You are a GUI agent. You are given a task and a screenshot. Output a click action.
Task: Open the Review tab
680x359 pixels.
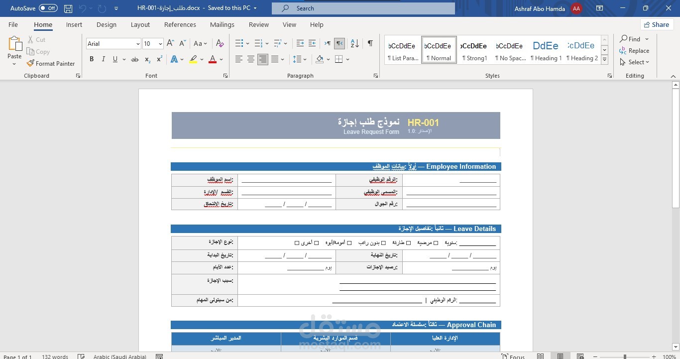(259, 24)
